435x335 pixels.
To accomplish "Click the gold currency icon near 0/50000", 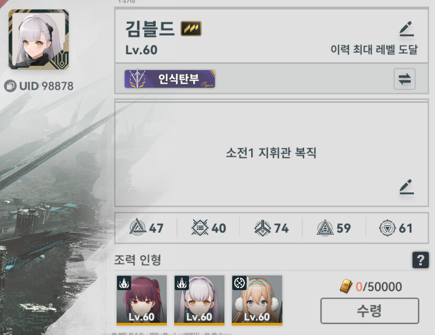I will pos(346,286).
